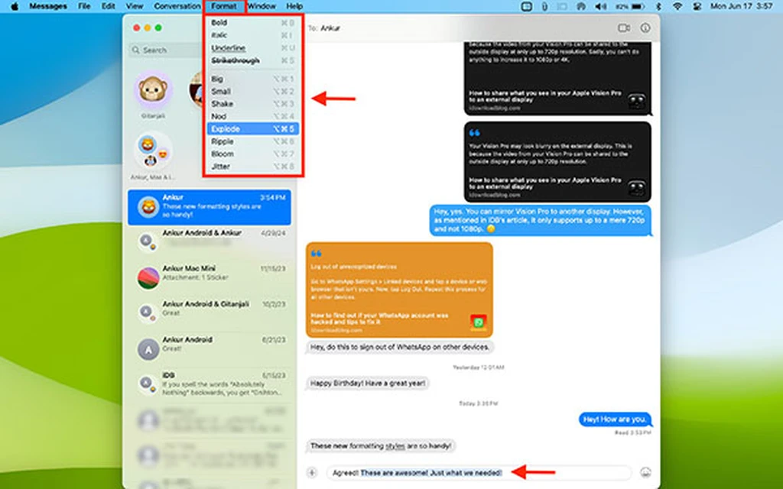Apply Bold from the Format menu
This screenshot has width=783, height=489.
[x=252, y=23]
